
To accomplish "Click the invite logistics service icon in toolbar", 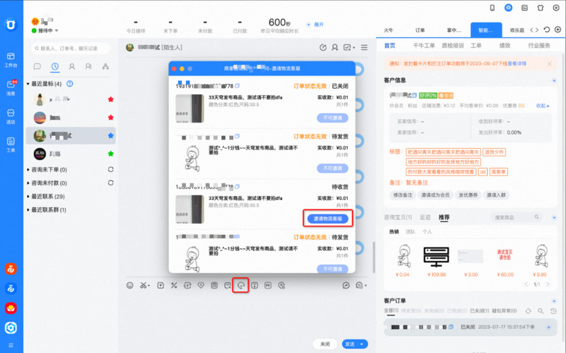I will tap(241, 285).
